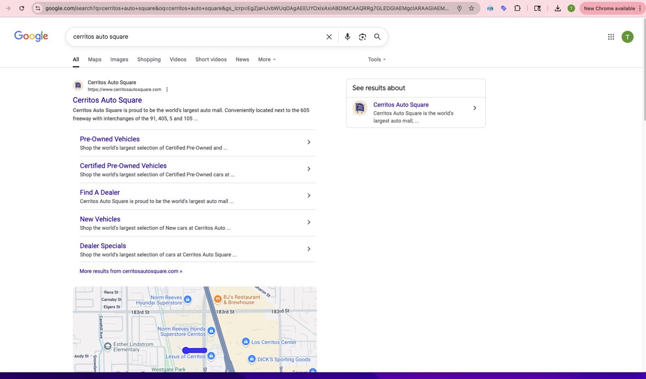Click the Los Cerritos Center map pin
Image resolution: width=646 pixels, height=379 pixels.
[x=245, y=342]
